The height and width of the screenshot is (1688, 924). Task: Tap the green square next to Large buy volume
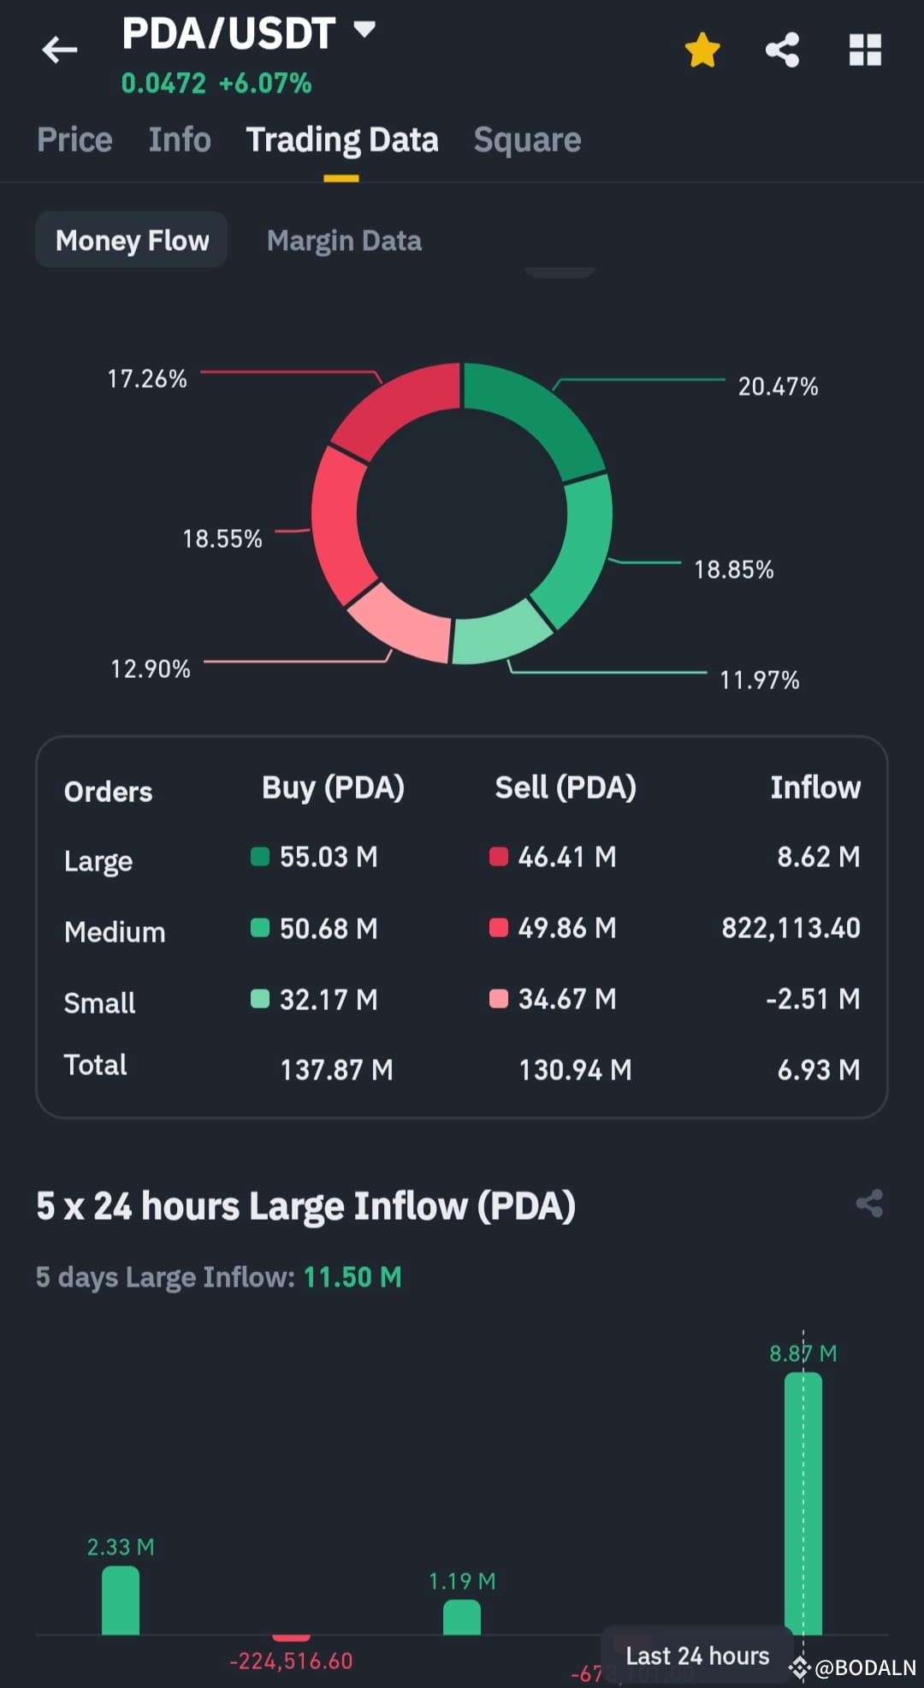pyautogui.click(x=261, y=856)
